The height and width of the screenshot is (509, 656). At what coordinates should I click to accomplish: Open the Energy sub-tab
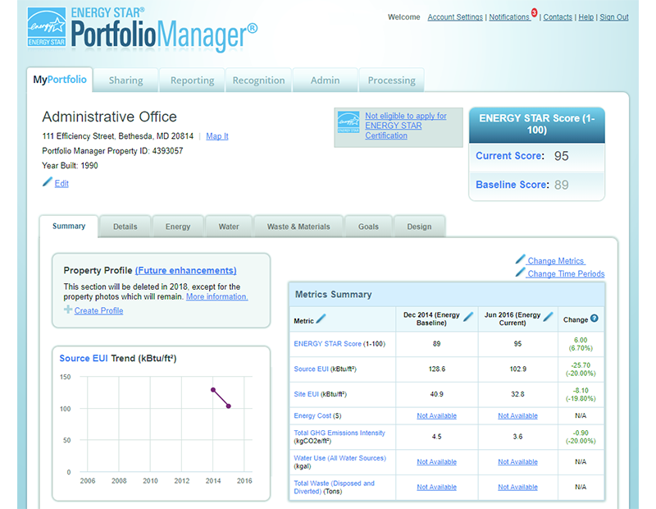point(178,227)
